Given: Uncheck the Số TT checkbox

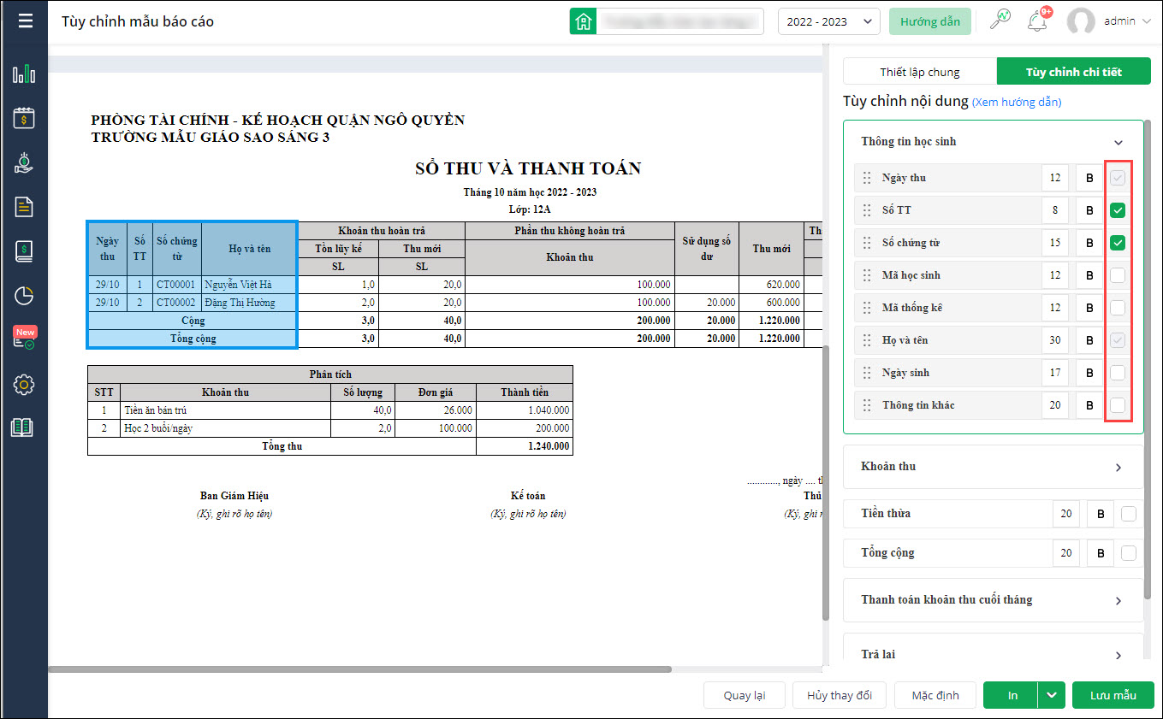Looking at the screenshot, I should (1118, 210).
